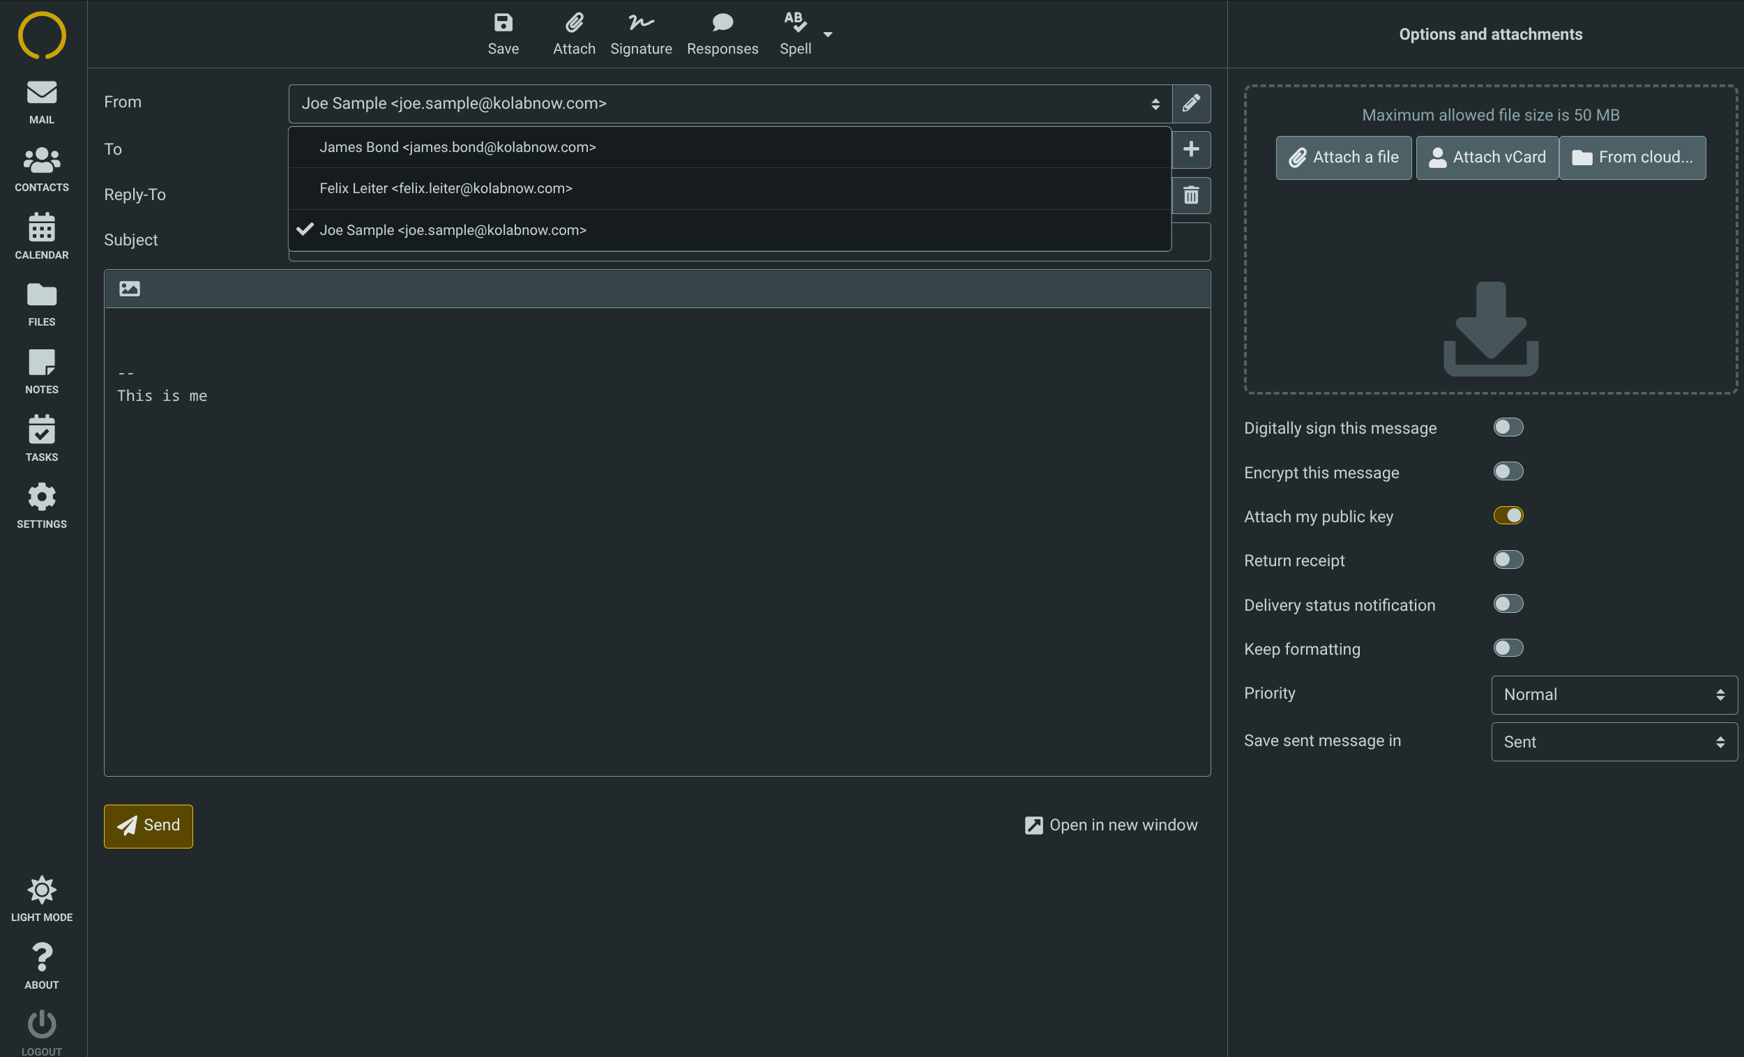Switch to Light Mode
The width and height of the screenshot is (1744, 1057).
(42, 899)
